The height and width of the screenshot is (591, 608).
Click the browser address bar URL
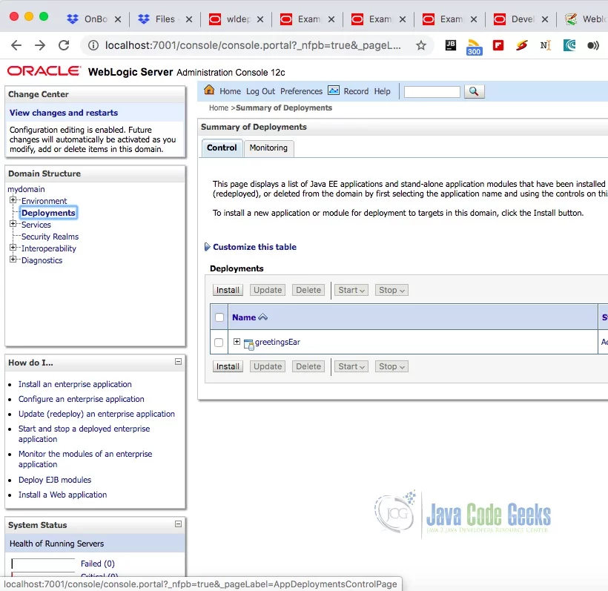click(x=253, y=45)
